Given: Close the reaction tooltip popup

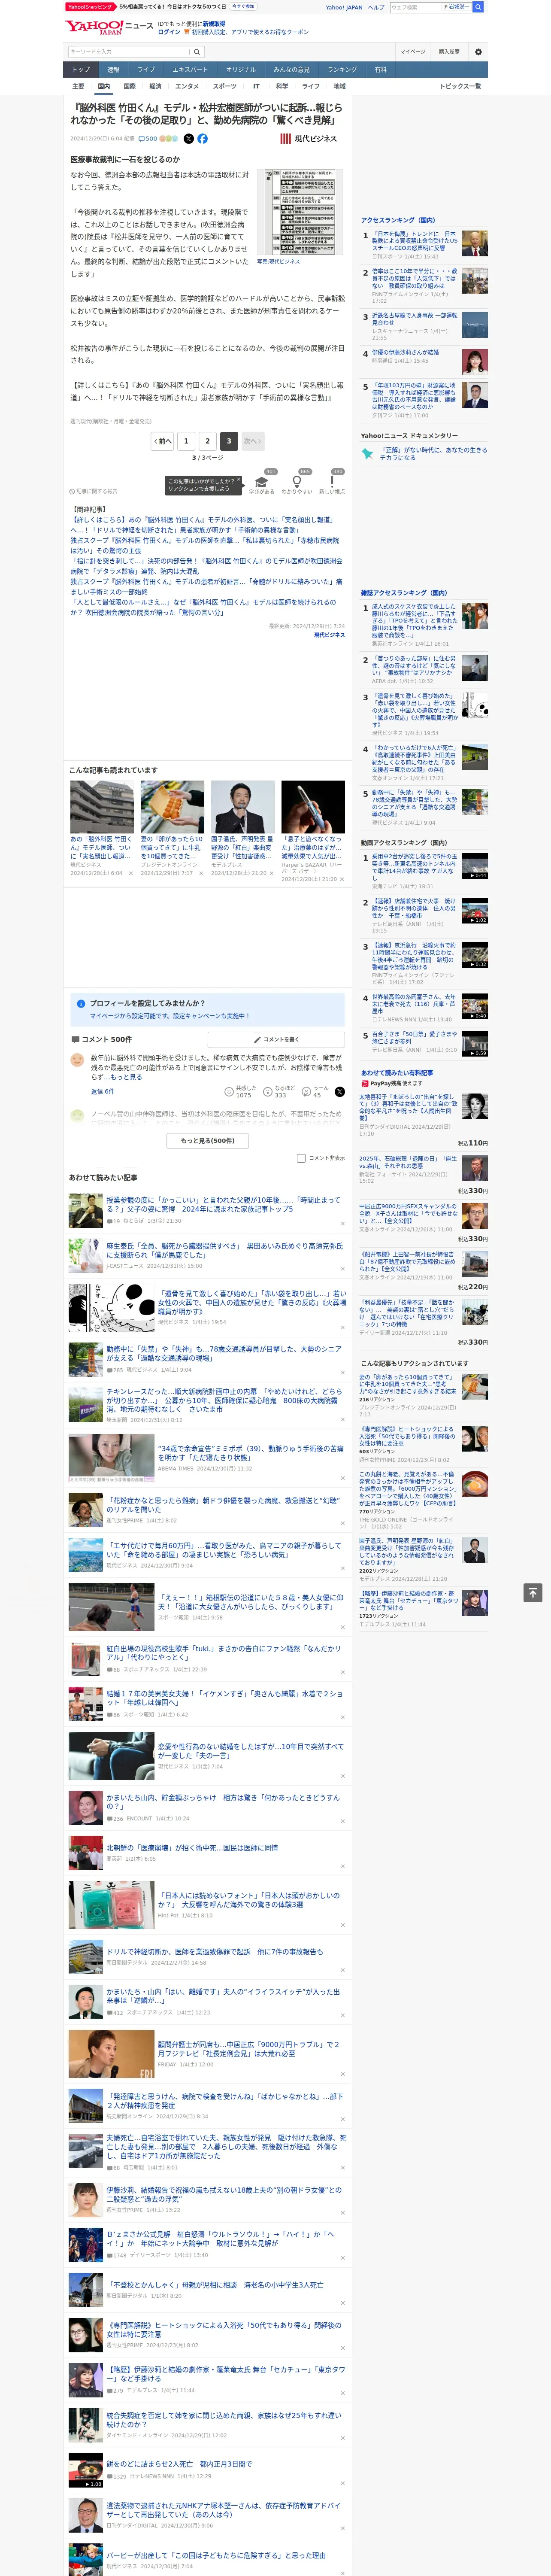Looking at the screenshot, I should pyautogui.click(x=239, y=481).
